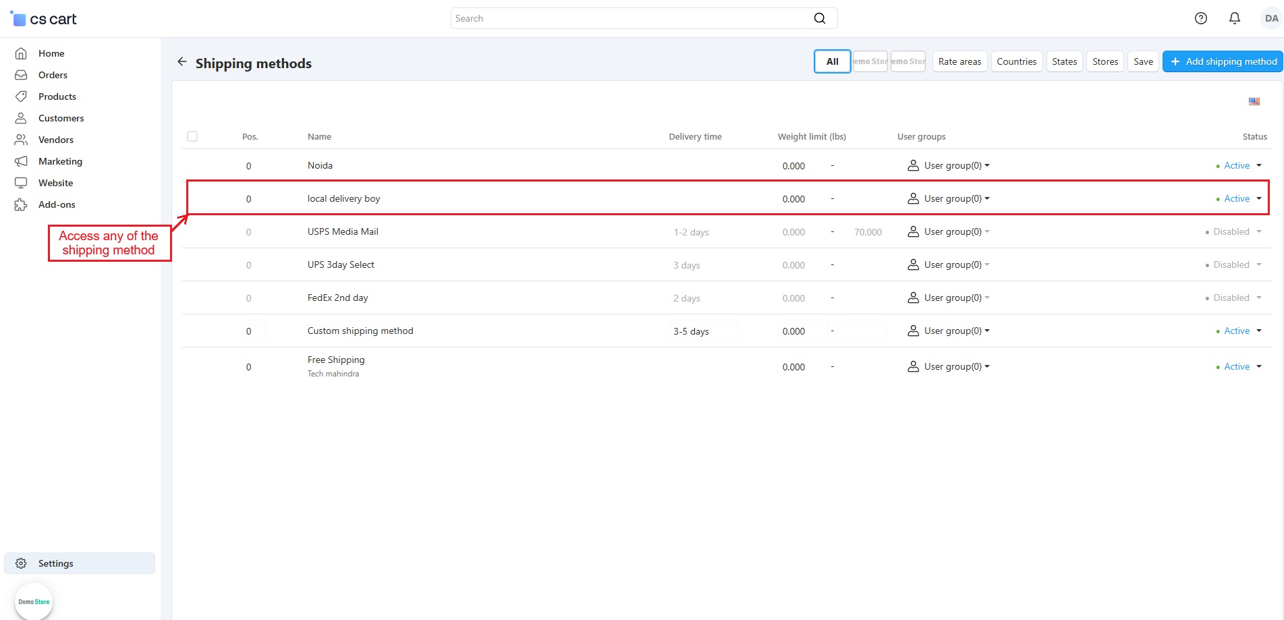Screen dimensions: 1284x620
Task: Open the Custom shipping method link
Action: coord(360,331)
